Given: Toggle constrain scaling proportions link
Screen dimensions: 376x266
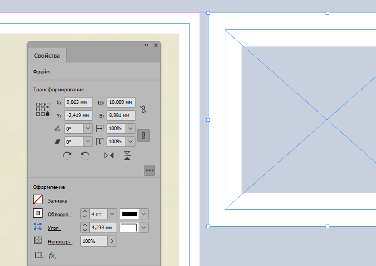Looking at the screenshot, I should (143, 135).
